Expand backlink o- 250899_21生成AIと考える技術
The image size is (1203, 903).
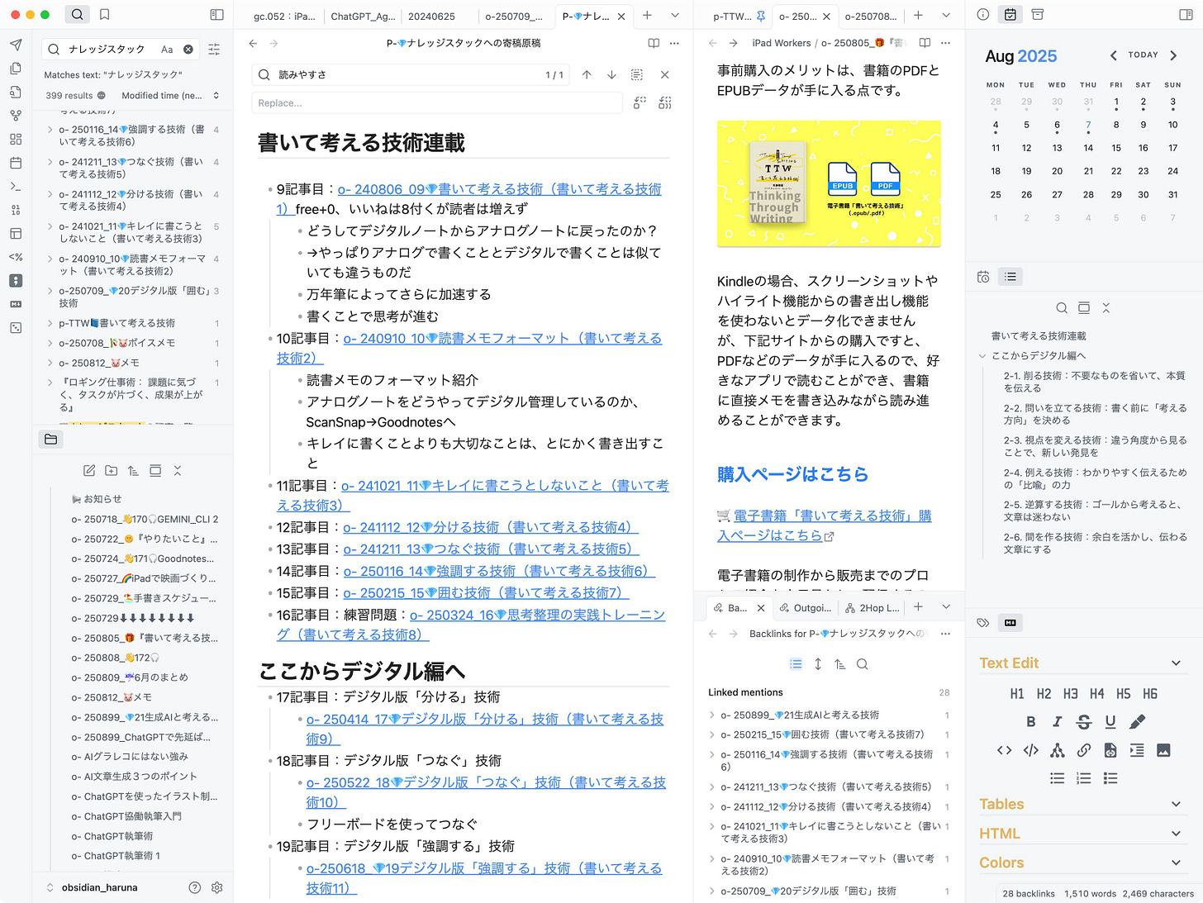(x=712, y=715)
